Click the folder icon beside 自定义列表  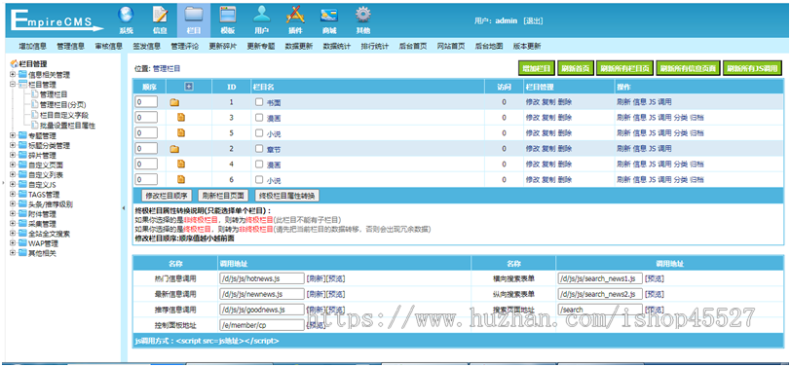[22, 175]
